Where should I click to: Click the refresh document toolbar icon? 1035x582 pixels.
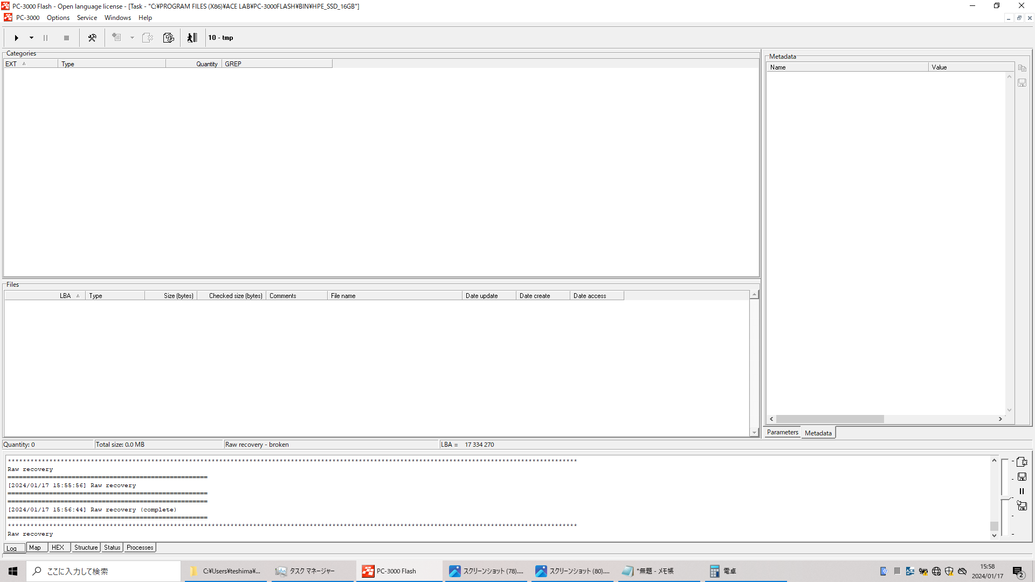click(x=169, y=38)
